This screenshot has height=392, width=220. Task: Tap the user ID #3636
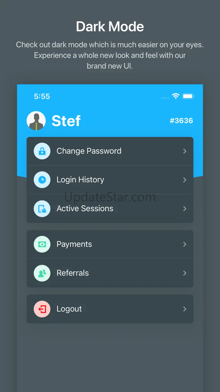[x=181, y=121]
